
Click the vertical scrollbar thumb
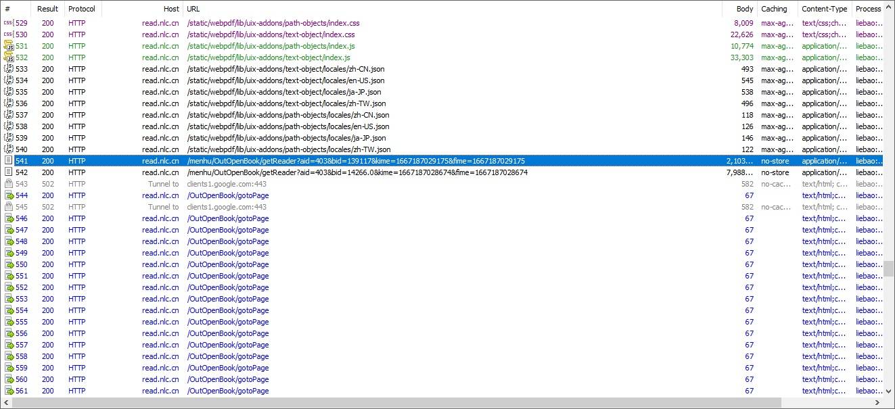point(889,268)
